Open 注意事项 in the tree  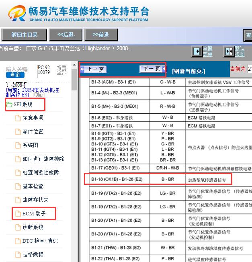pyautogui.click(x=33, y=118)
